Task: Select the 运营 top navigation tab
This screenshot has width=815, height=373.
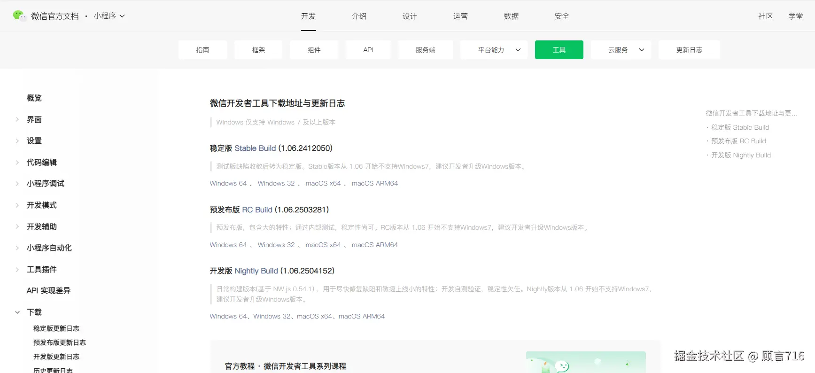Action: (x=460, y=16)
